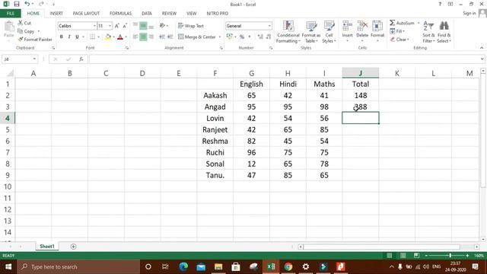
Task: Toggle Middle Align vertical alignment
Action: coord(143,26)
